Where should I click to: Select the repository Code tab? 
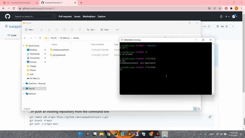click(12, 35)
